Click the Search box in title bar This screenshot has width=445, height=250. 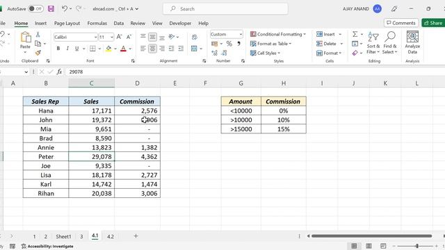tap(225, 9)
